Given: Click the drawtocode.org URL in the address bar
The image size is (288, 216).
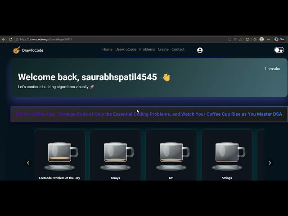Looking at the screenshot, I should click(x=46, y=39).
